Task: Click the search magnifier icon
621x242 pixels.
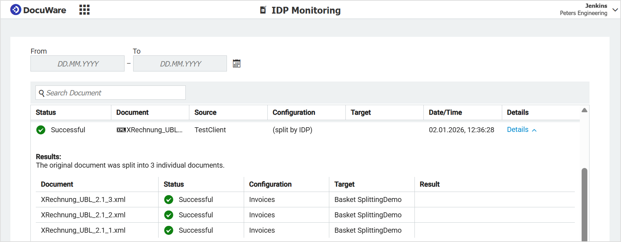Action: pyautogui.click(x=42, y=93)
